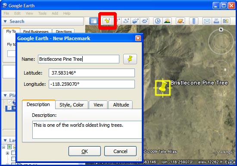
Task: Click the Cancel button
Action: 120,151
